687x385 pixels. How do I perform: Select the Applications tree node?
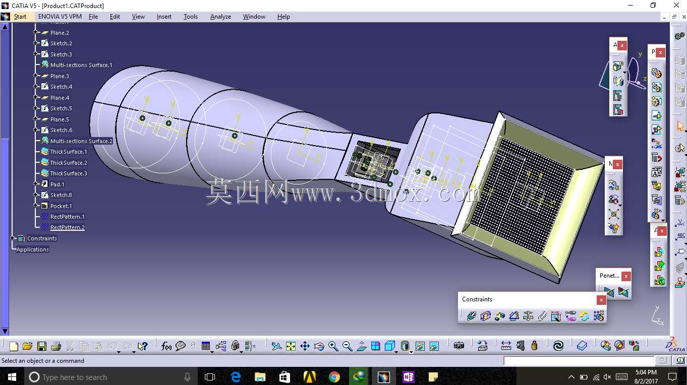33,249
